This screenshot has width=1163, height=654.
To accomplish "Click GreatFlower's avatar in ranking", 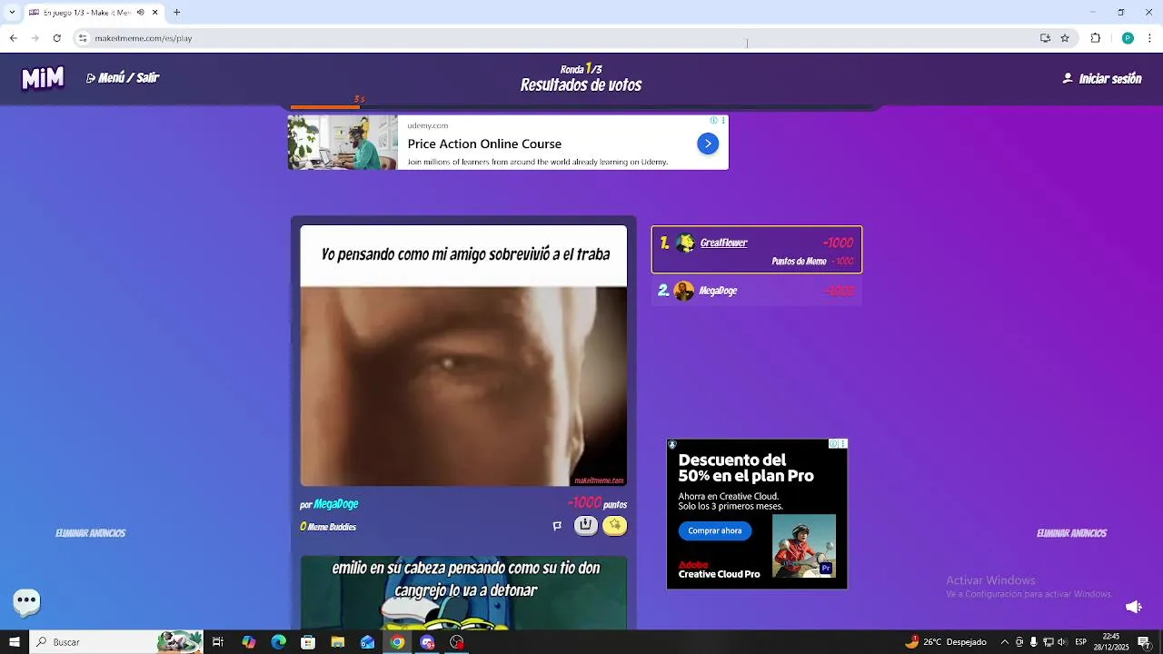I will 685,243.
